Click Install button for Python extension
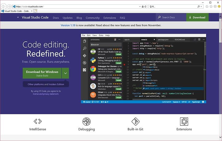 tap(119, 63)
